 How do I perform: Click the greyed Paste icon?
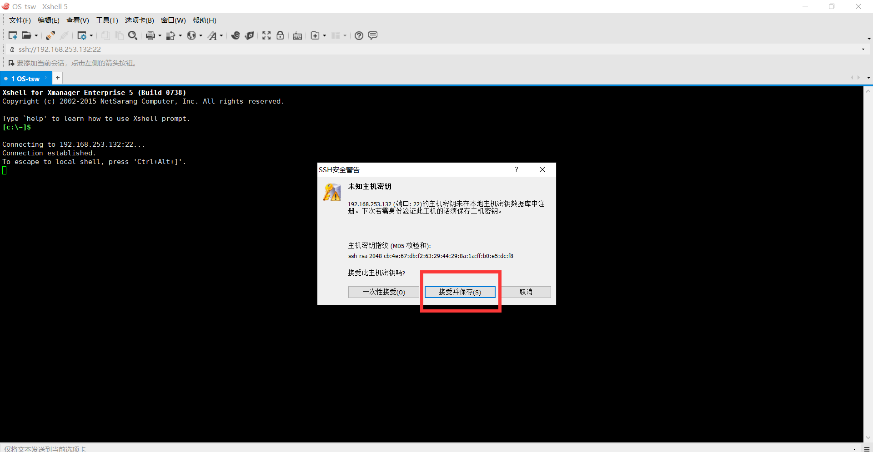(119, 35)
